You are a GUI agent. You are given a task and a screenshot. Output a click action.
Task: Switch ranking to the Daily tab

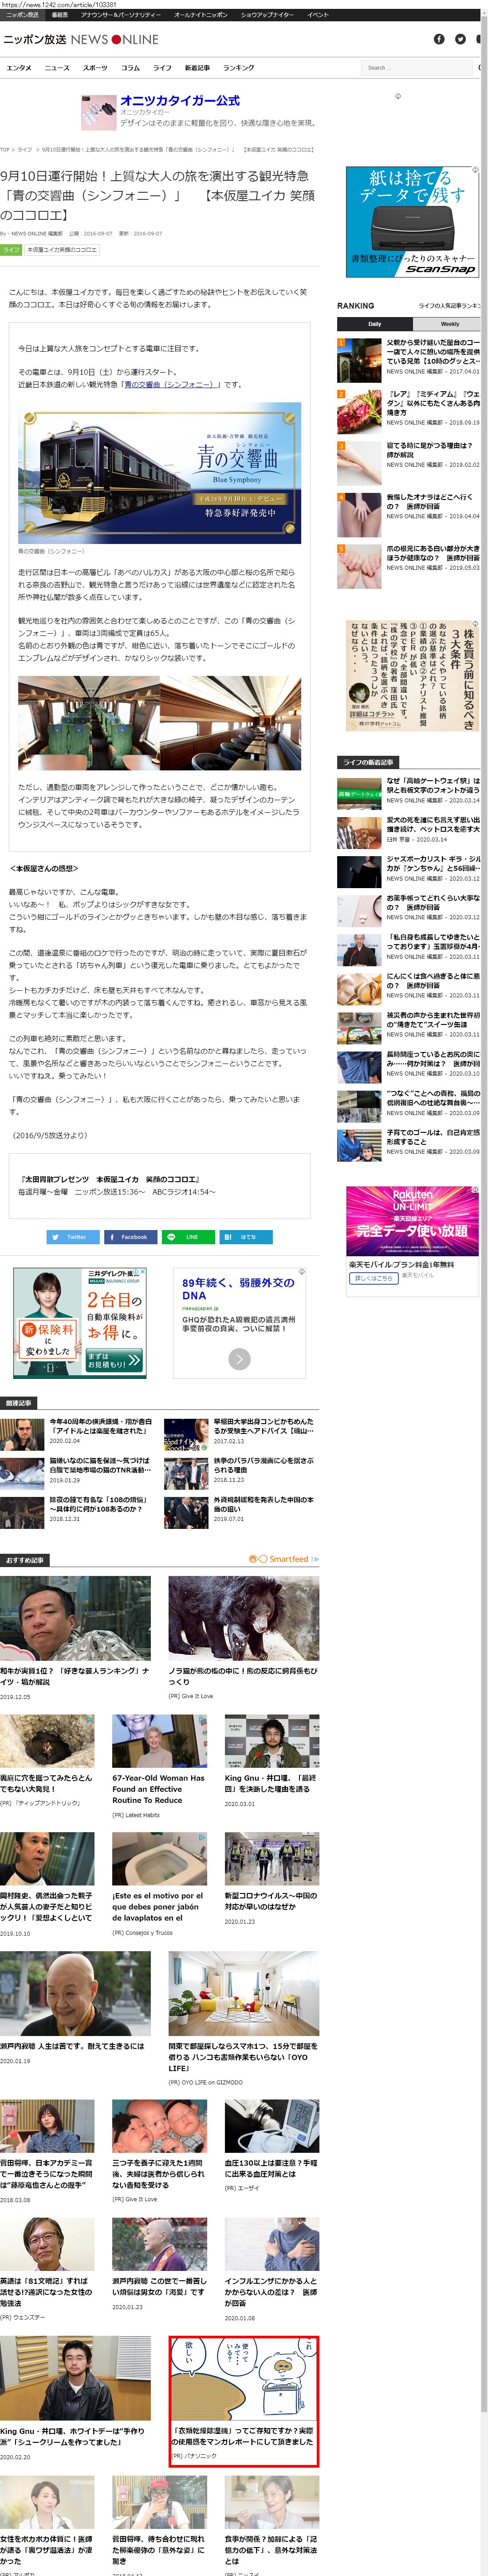pyautogui.click(x=375, y=324)
